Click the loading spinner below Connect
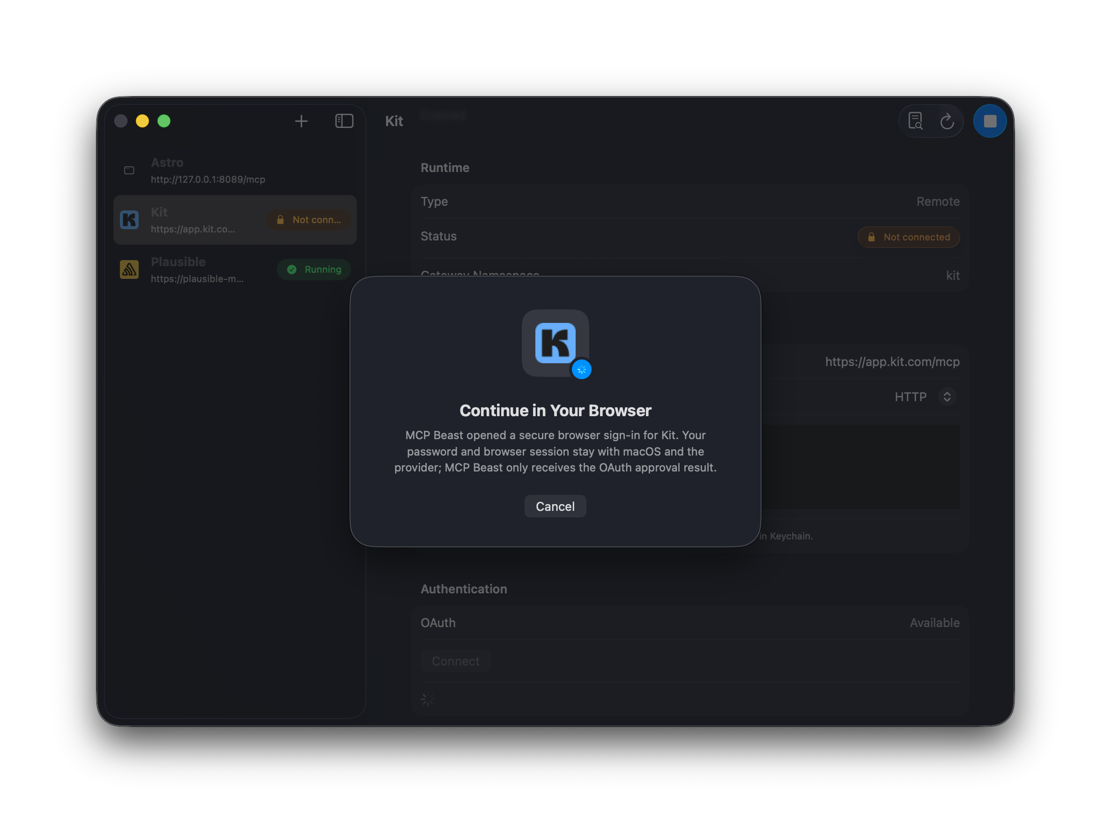 (x=428, y=699)
